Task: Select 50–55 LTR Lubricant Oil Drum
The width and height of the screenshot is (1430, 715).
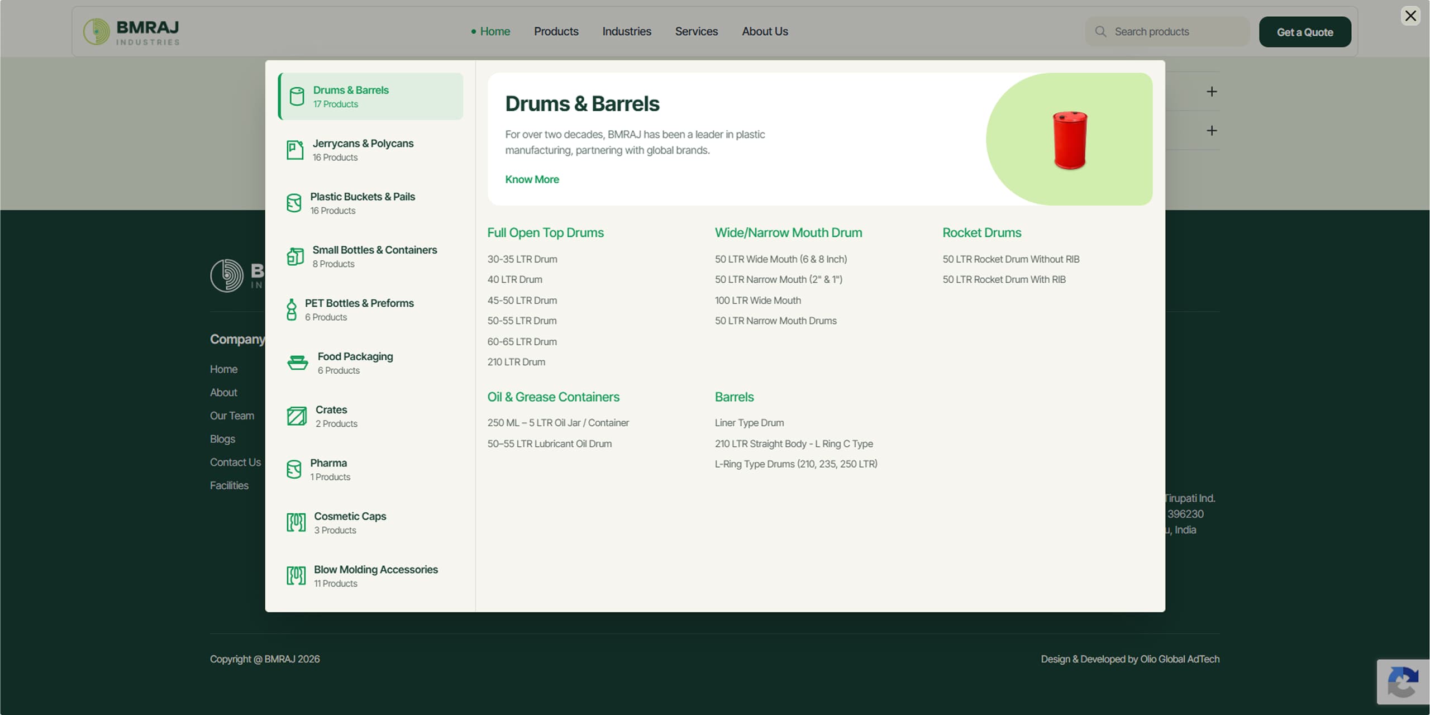Action: [x=549, y=444]
